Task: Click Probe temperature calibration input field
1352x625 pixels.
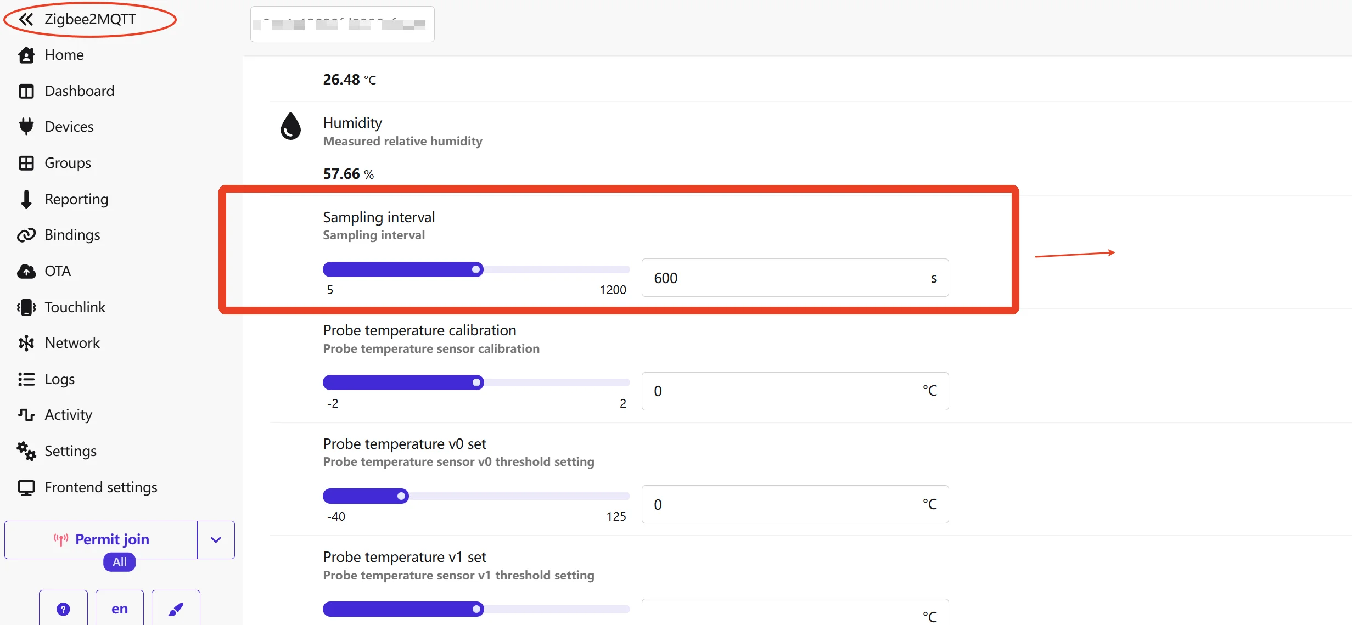Action: pyautogui.click(x=795, y=391)
